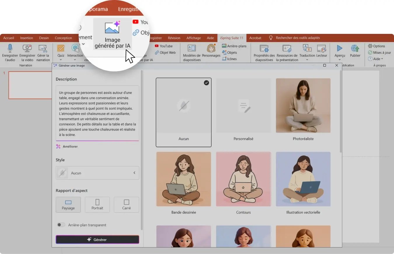This screenshot has height=254, width=394.
Task: Click the Lecteur icon
Action: point(322,48)
